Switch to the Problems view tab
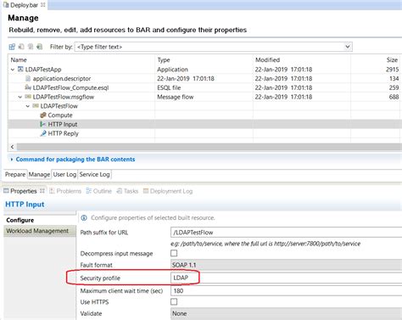The image size is (402, 320). click(x=65, y=191)
